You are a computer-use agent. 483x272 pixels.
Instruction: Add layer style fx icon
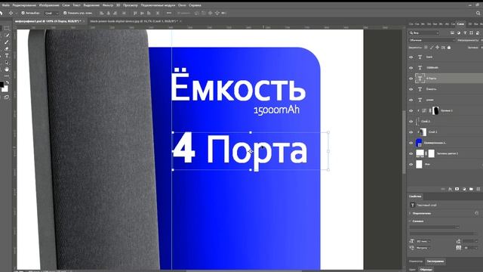[x=450, y=189]
